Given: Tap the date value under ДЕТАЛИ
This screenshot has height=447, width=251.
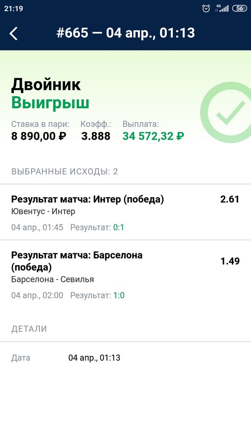Looking at the screenshot, I should tap(94, 358).
